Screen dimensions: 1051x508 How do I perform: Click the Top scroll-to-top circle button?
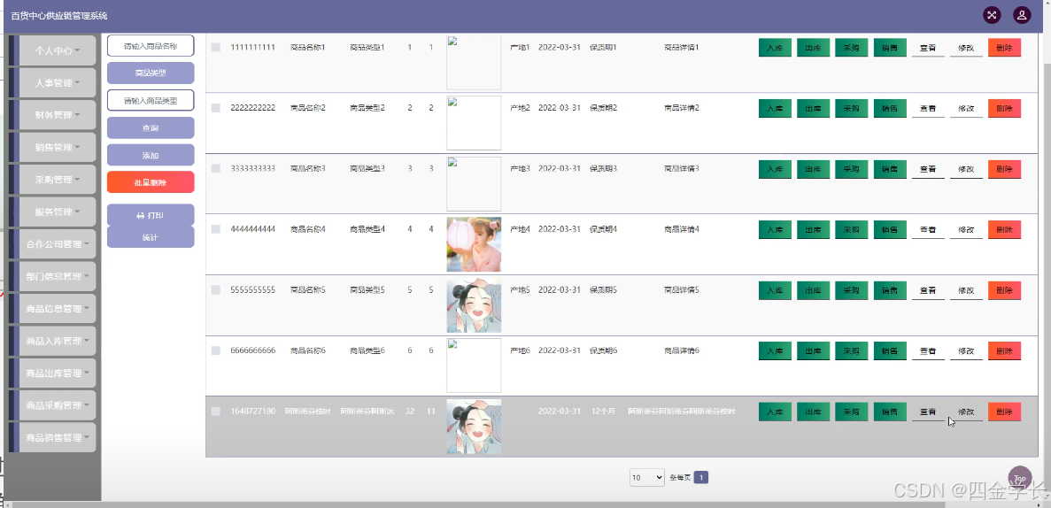[x=1020, y=478]
